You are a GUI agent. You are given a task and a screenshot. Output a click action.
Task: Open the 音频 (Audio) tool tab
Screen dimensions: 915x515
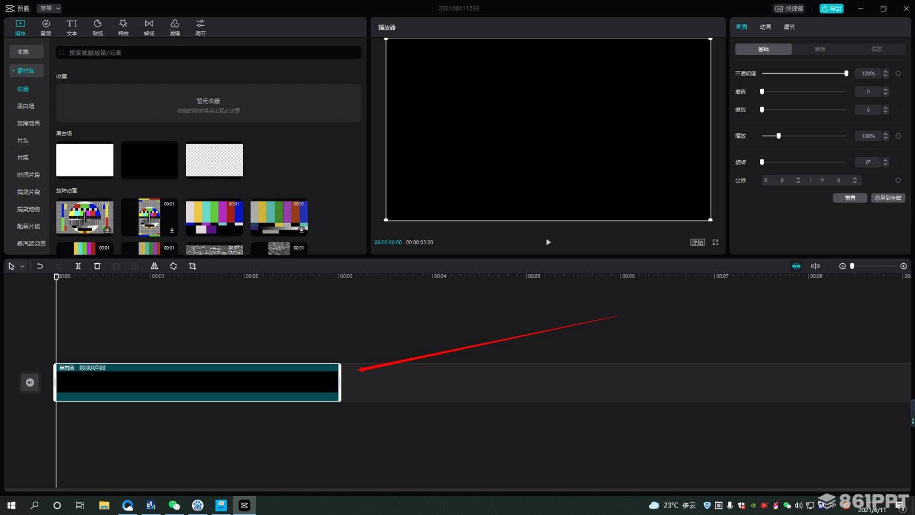coord(46,27)
